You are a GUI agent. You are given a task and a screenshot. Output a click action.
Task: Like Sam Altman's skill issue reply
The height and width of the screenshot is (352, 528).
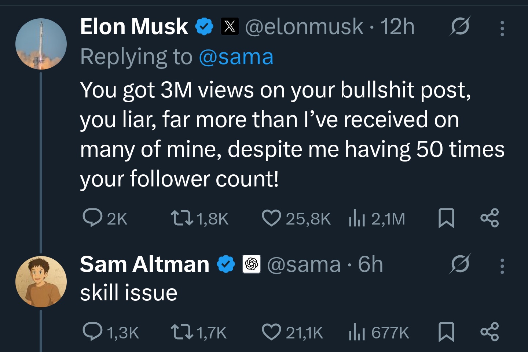pyautogui.click(x=271, y=332)
